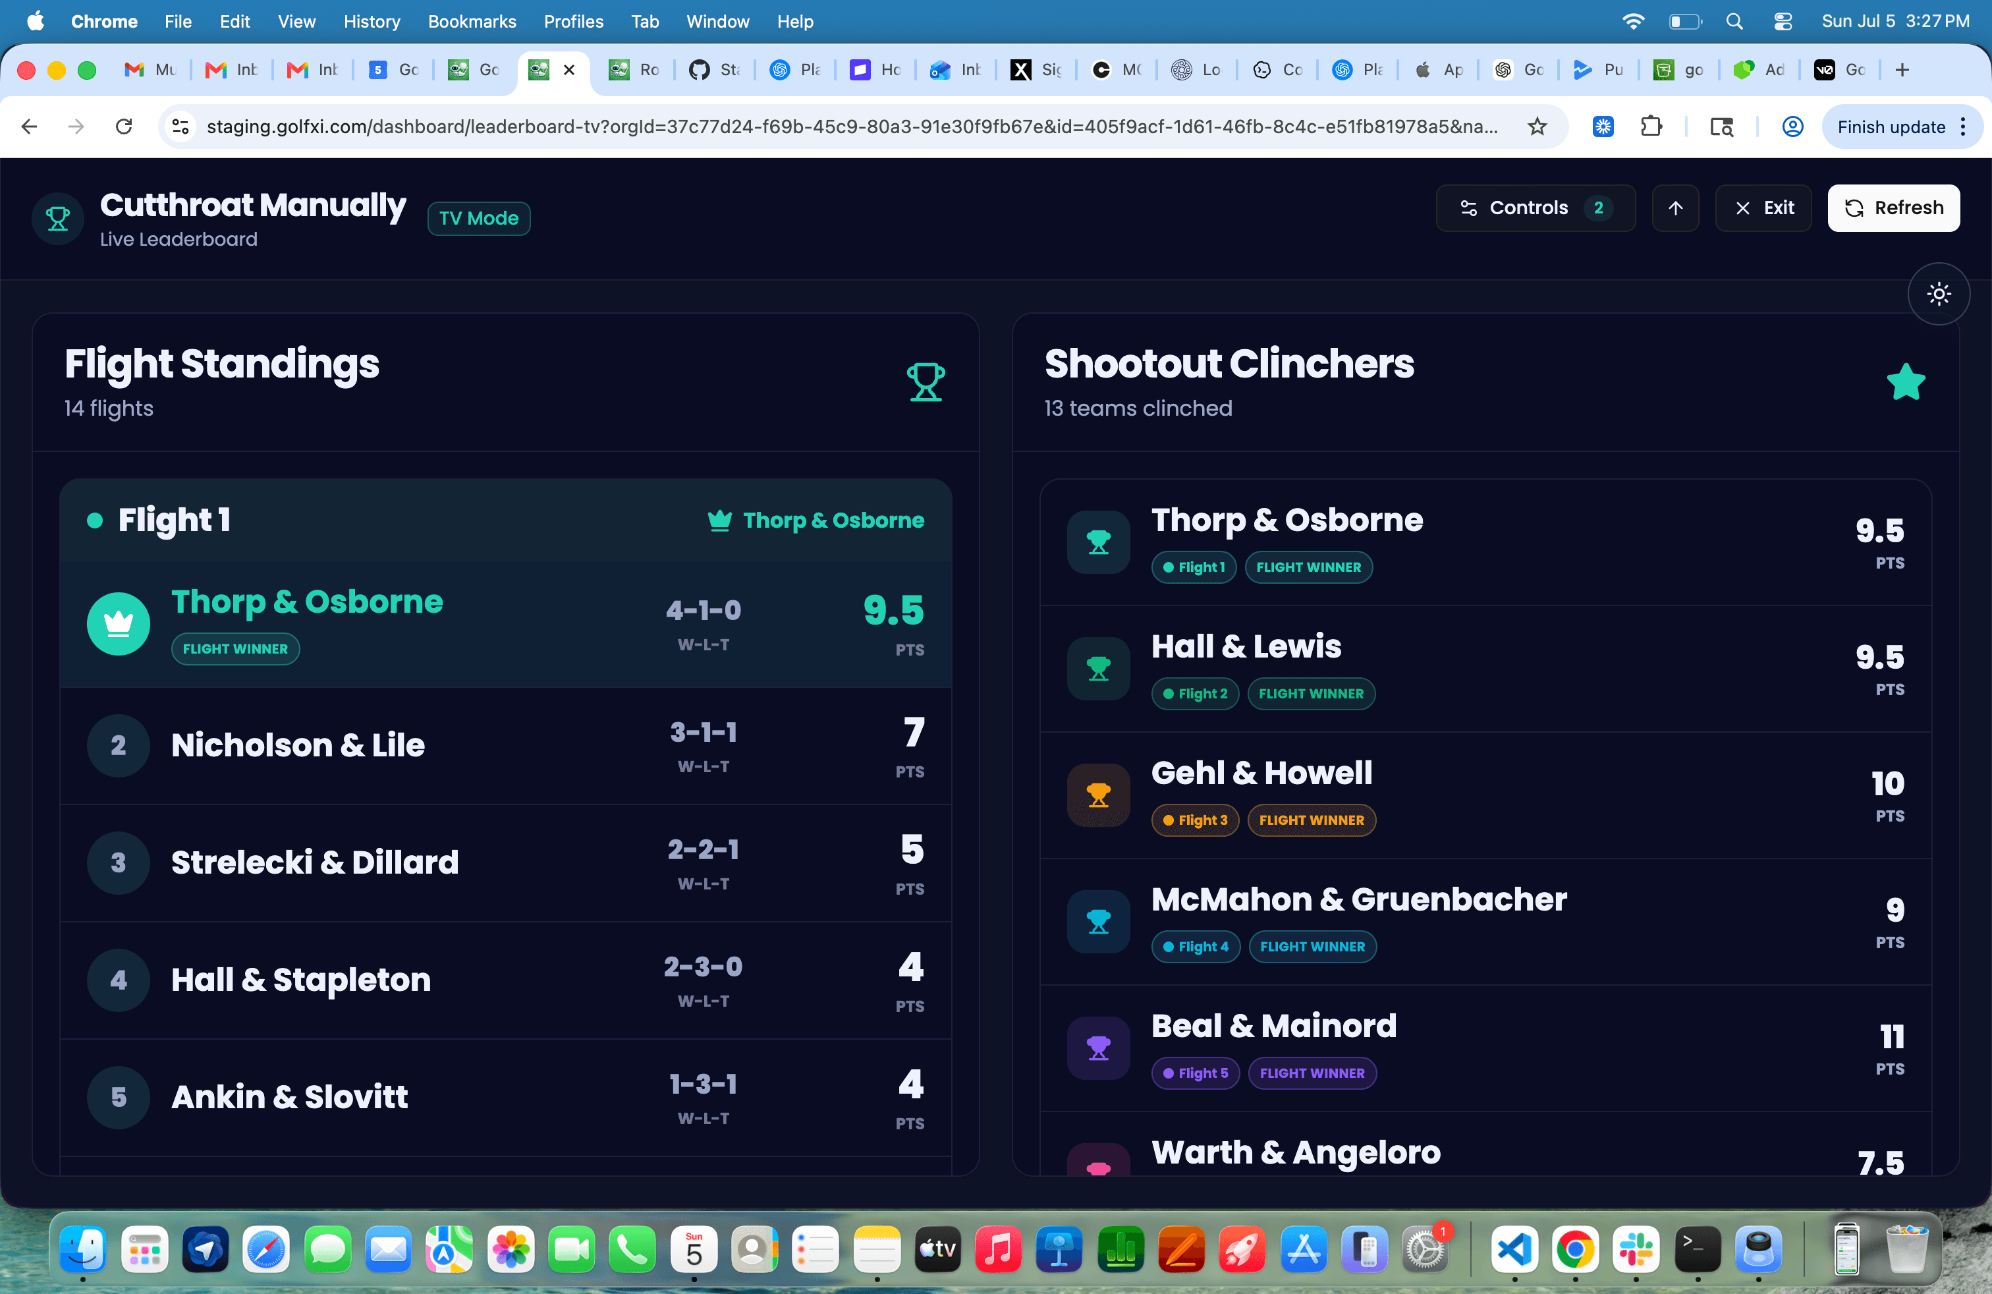This screenshot has width=1992, height=1294.
Task: Click Flight 5 tag under Beal & Mainord
Action: pyautogui.click(x=1195, y=1073)
